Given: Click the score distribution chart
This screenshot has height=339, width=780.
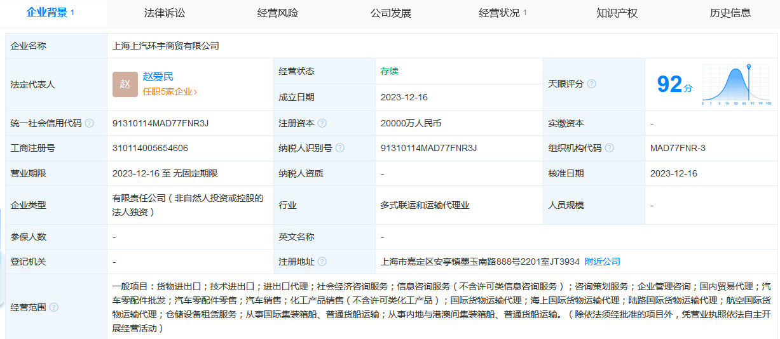Looking at the screenshot, I should pyautogui.click(x=736, y=84).
